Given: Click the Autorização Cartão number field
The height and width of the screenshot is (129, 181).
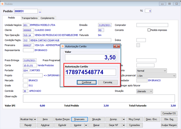Looking at the screenshot, I should click(x=90, y=72).
